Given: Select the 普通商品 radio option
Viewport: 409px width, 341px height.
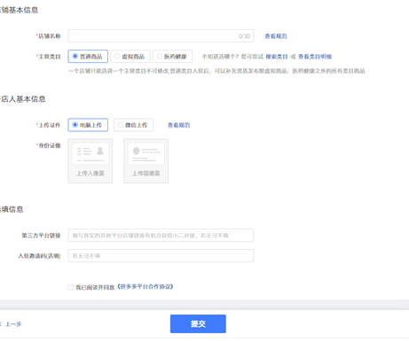Looking at the screenshot, I should click(88, 56).
